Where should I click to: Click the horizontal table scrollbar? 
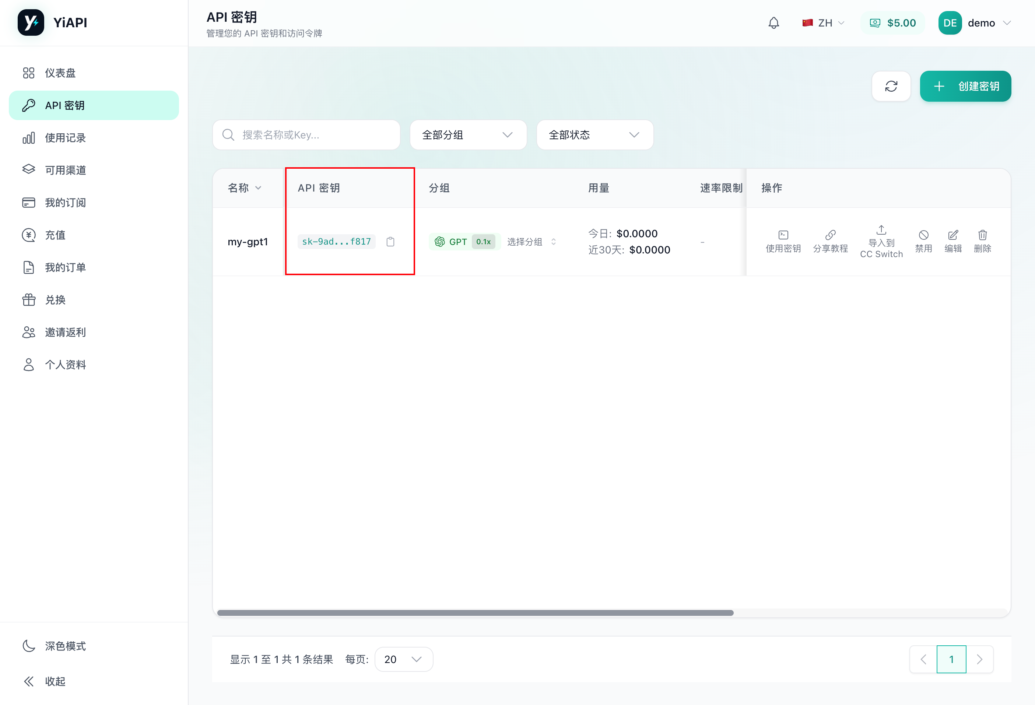click(x=475, y=613)
